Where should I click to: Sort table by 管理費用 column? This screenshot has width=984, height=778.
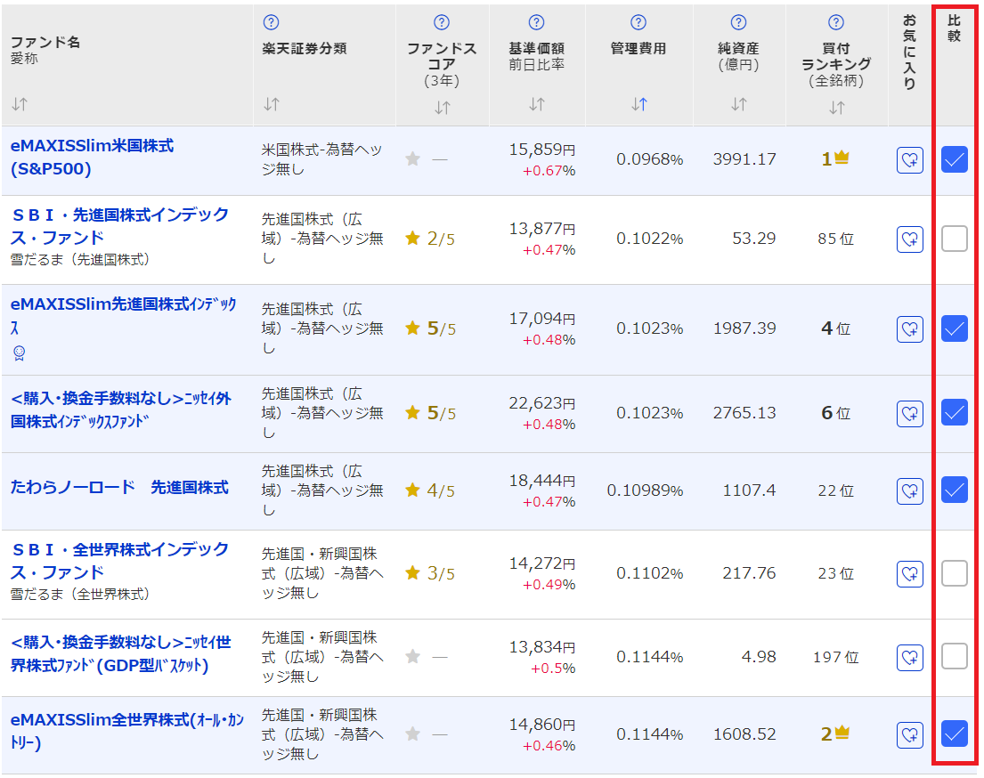[638, 104]
